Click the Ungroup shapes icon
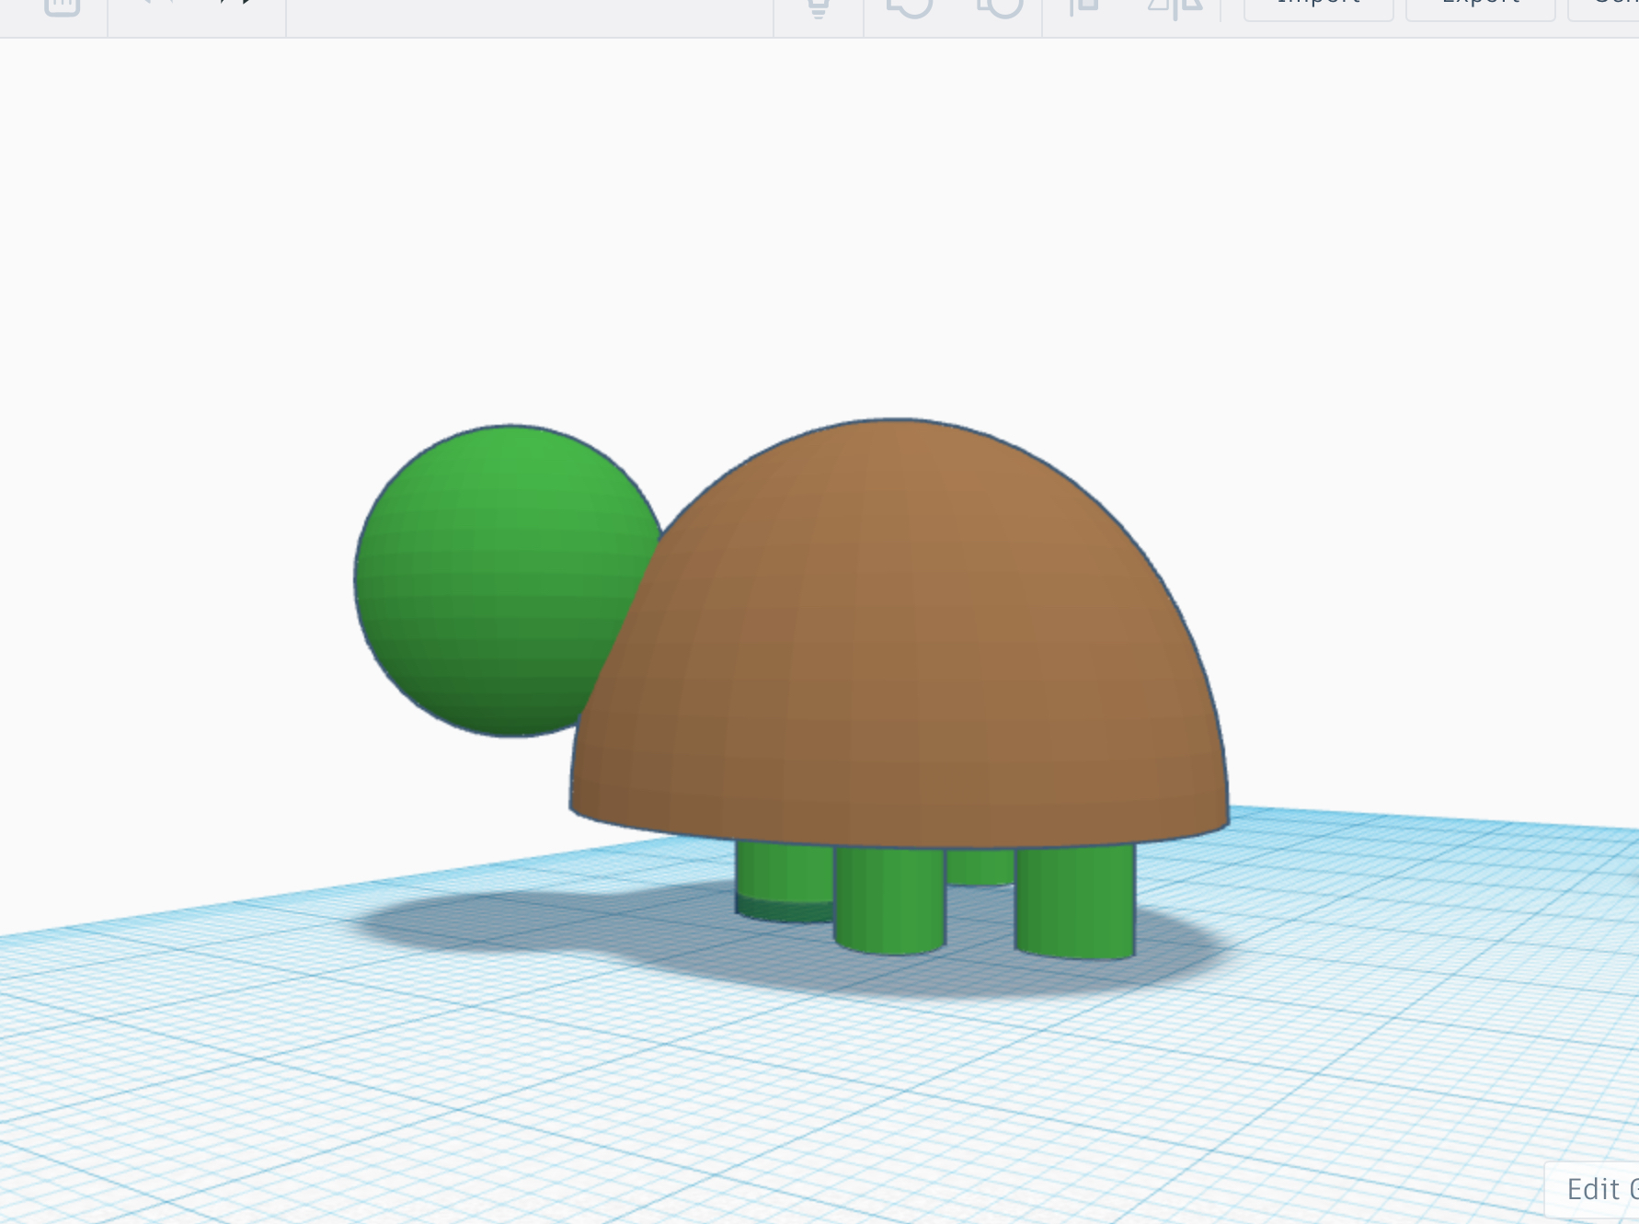Screen dimensions: 1639x1224 tap(999, 8)
